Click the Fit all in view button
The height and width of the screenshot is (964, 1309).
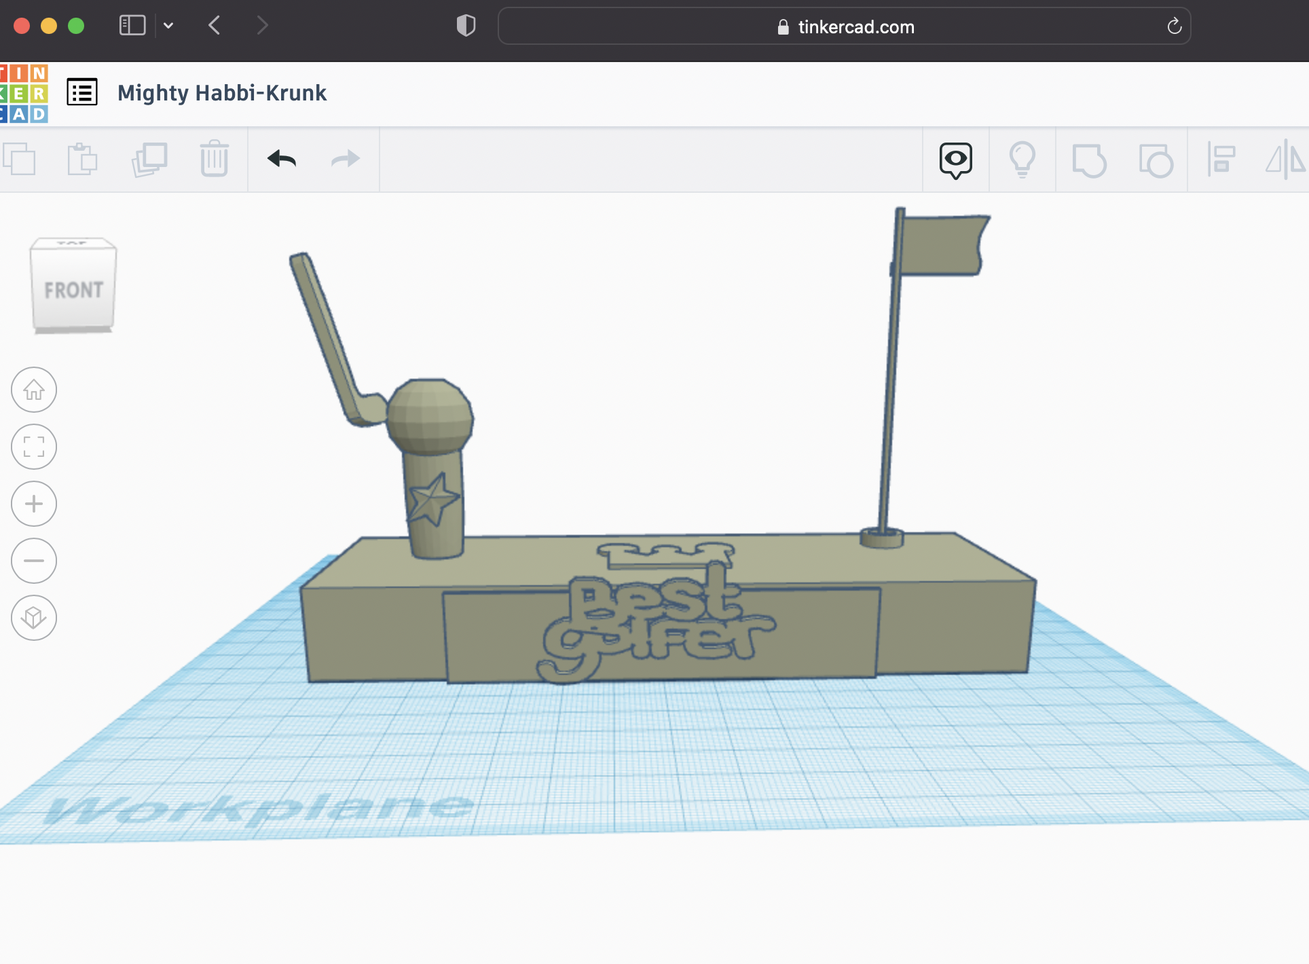click(x=34, y=447)
